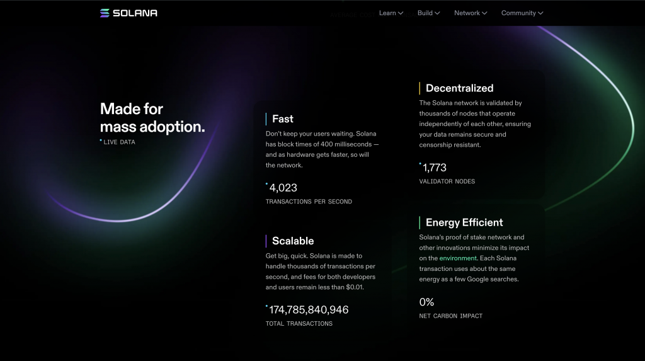Open the Learn dropdown menu
Screen dimensions: 645x361
tap(391, 13)
